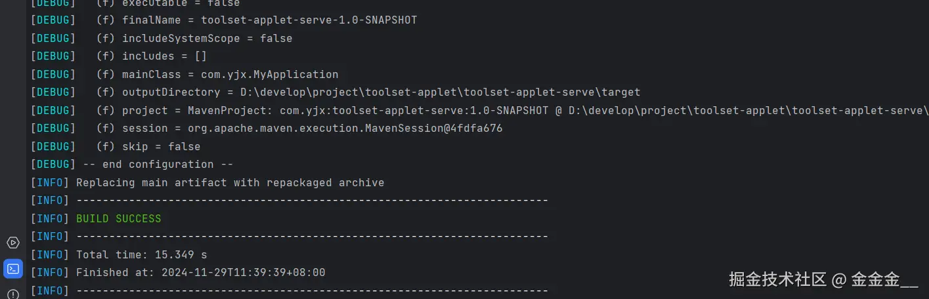Click the Total time 15.349 s line
The height and width of the screenshot is (299, 929).
click(142, 254)
